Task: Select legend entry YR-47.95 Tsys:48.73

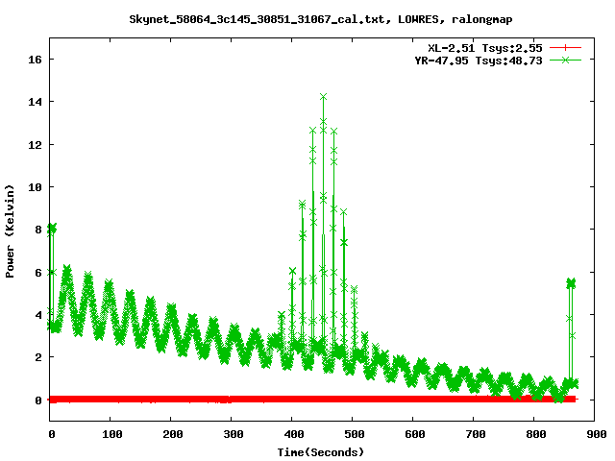Action: 479,61
